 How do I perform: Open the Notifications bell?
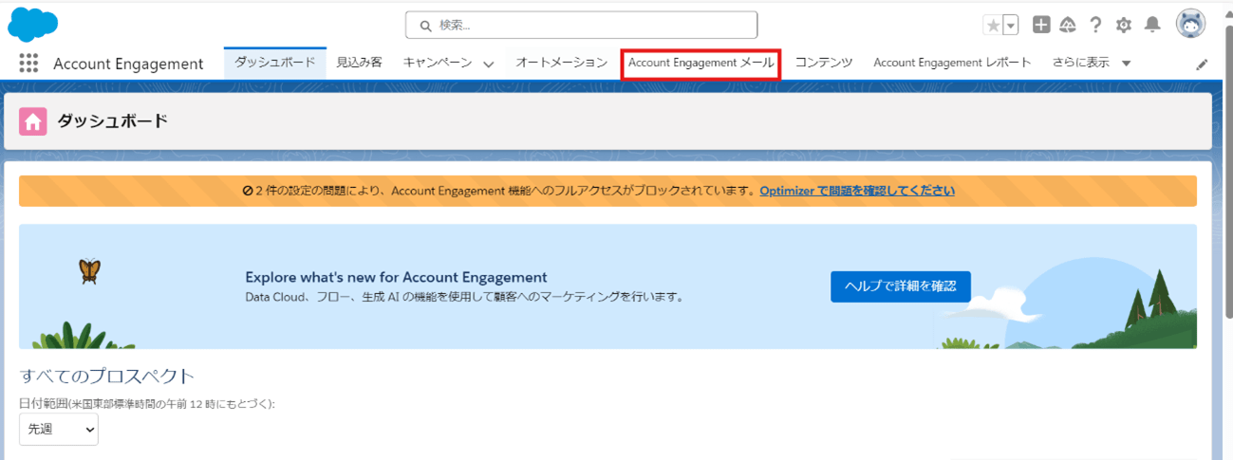(1152, 25)
